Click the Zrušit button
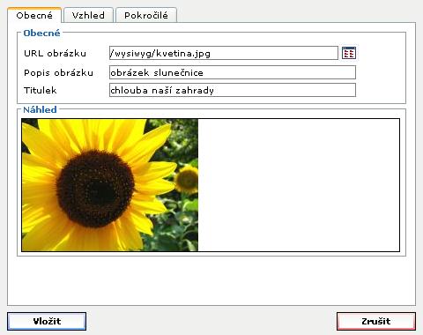423x335 pixels. click(x=376, y=321)
